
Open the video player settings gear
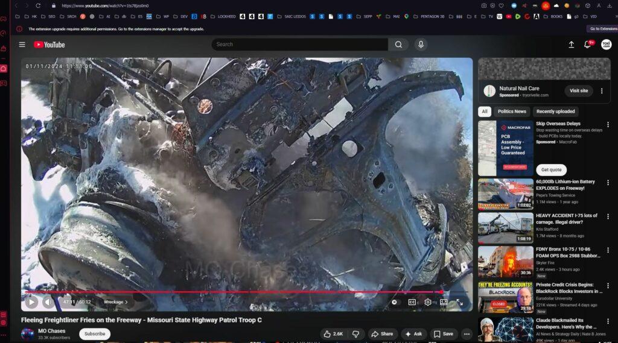[428, 302]
